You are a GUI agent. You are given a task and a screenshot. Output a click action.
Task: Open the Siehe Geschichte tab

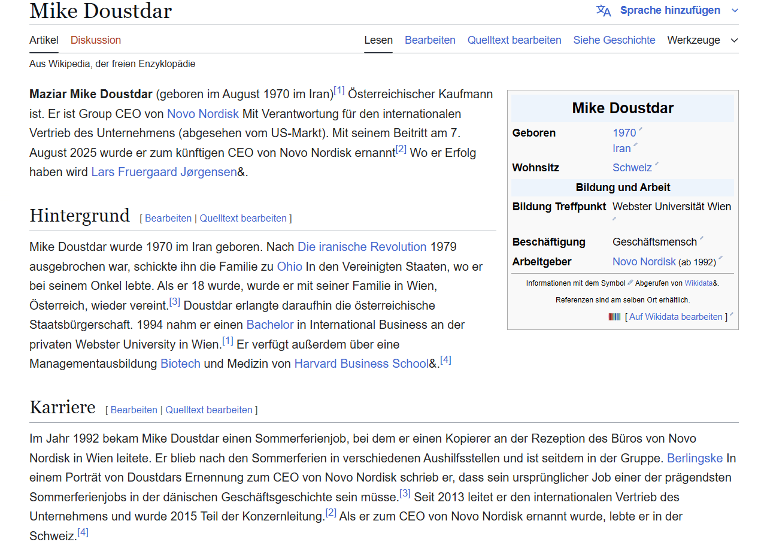click(614, 40)
